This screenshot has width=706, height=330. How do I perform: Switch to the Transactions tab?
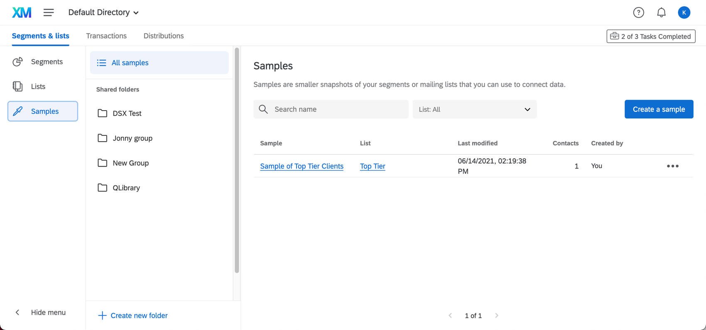(106, 36)
